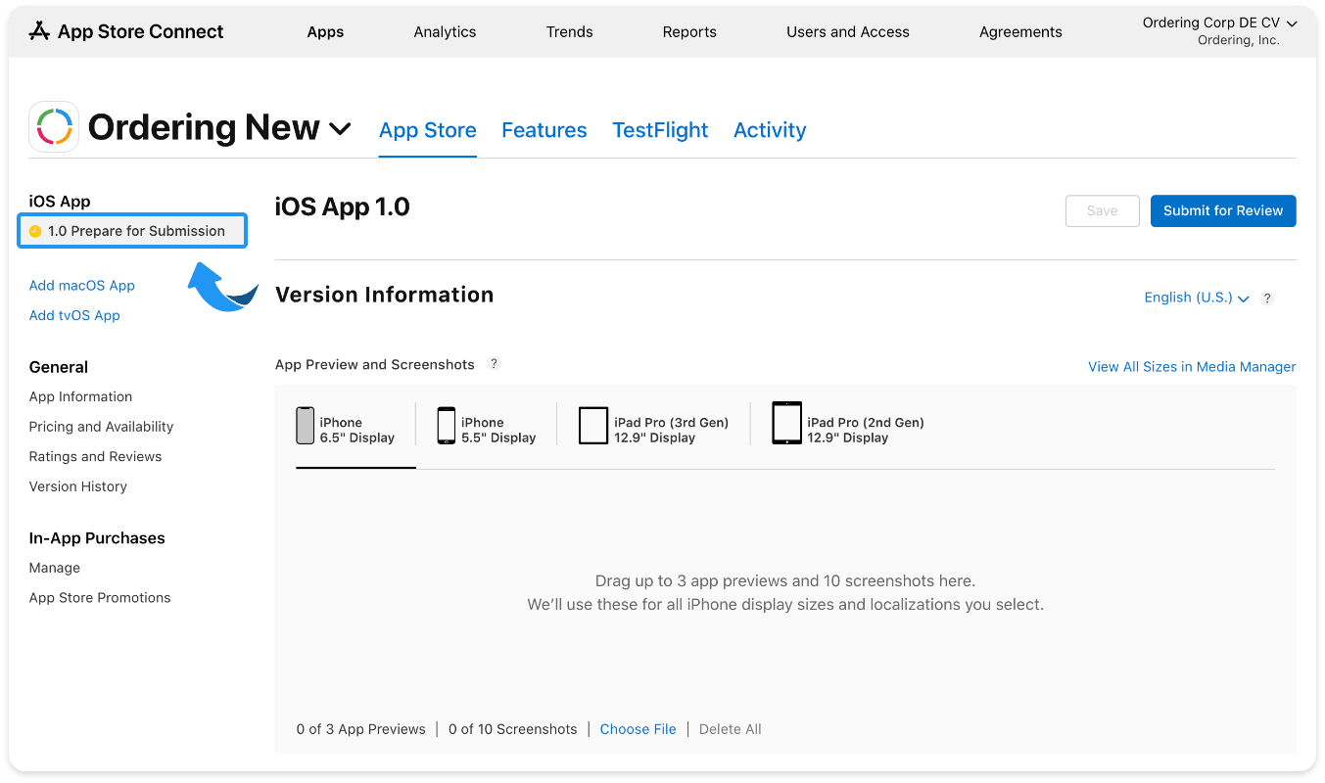Open the Reports menu

(x=689, y=31)
